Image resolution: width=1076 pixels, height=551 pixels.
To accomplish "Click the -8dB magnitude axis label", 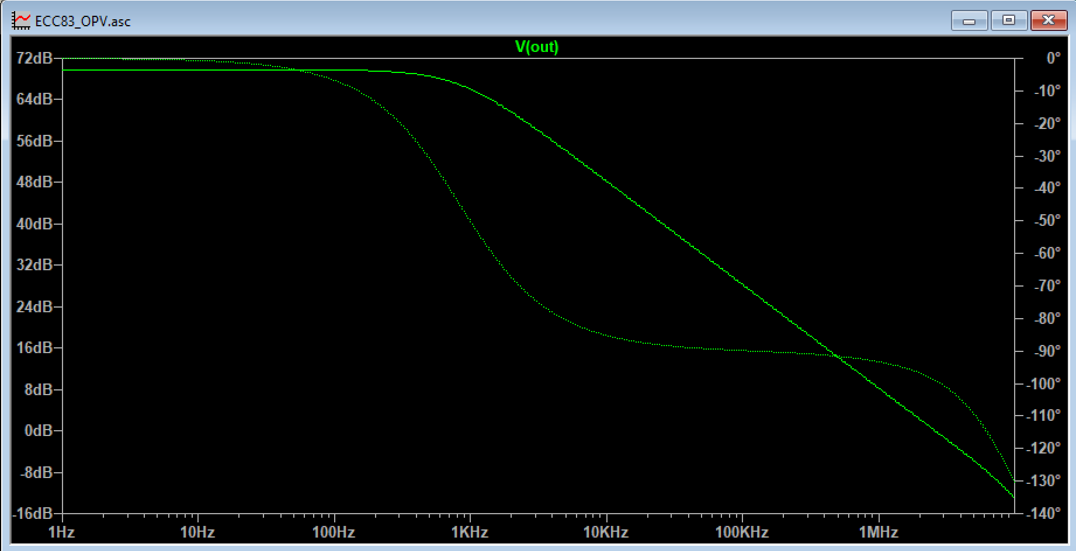I will pyautogui.click(x=36, y=472).
